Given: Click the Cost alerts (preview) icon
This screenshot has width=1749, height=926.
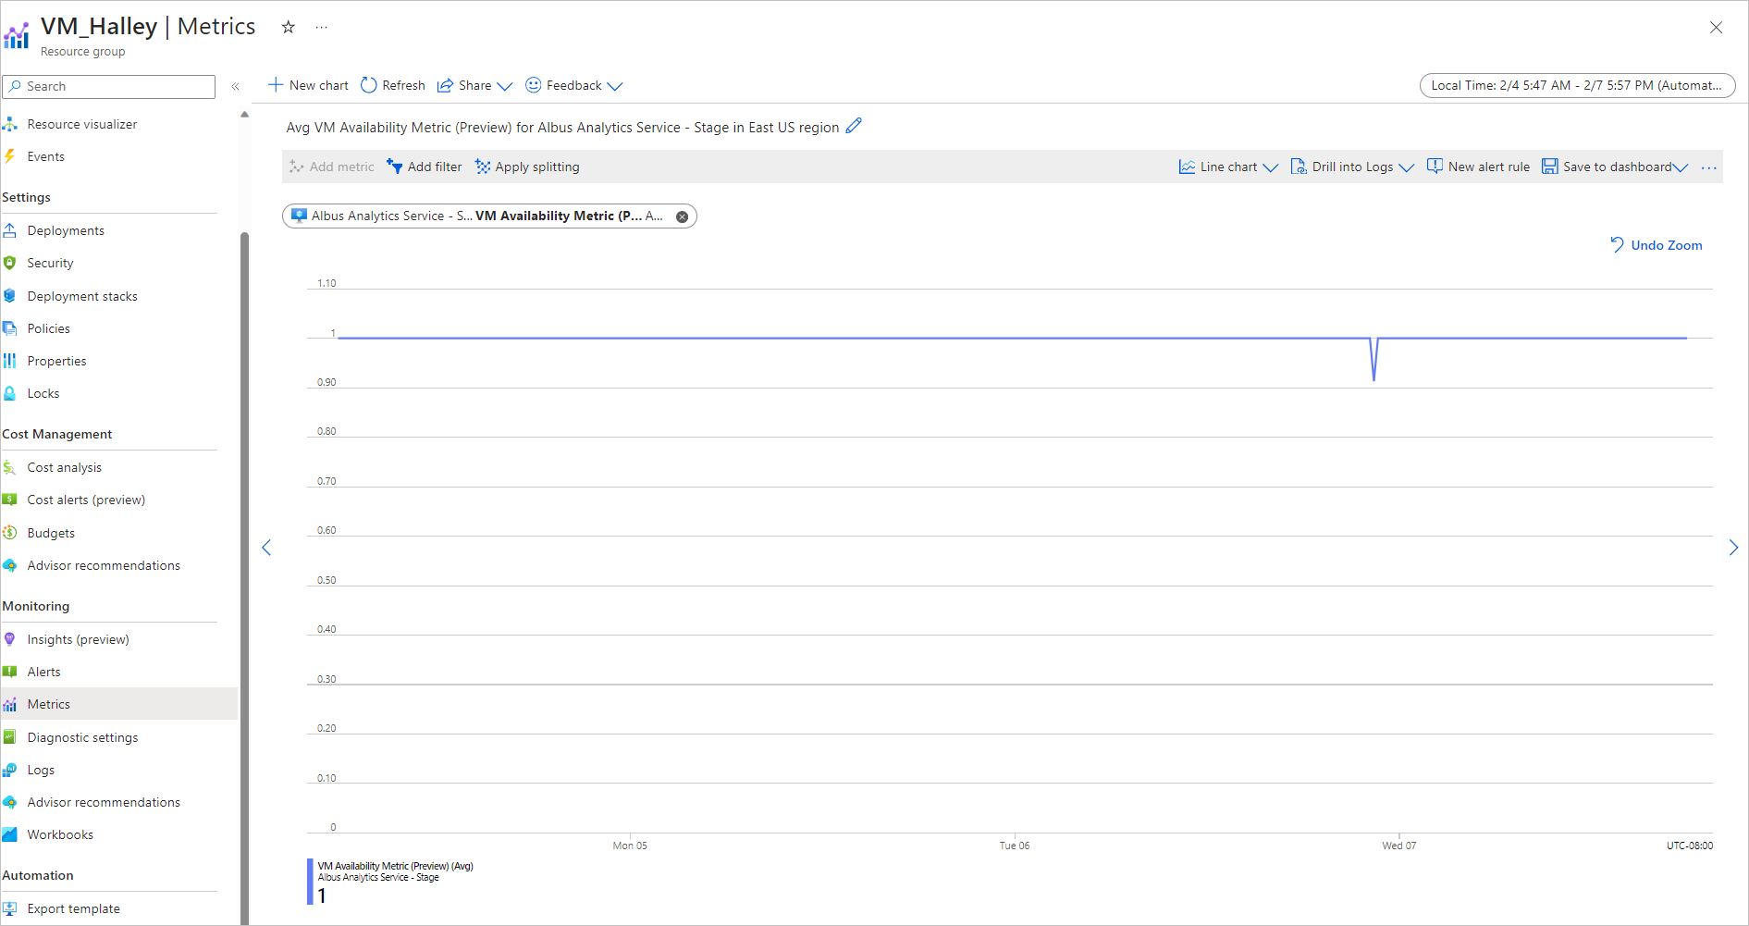Looking at the screenshot, I should tap(10, 500).
